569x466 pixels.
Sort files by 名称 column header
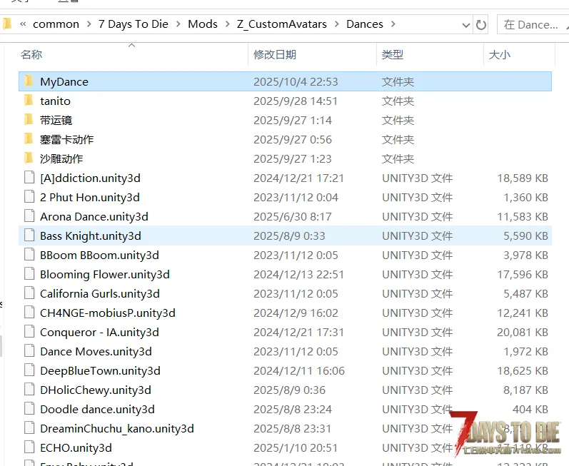click(x=31, y=54)
